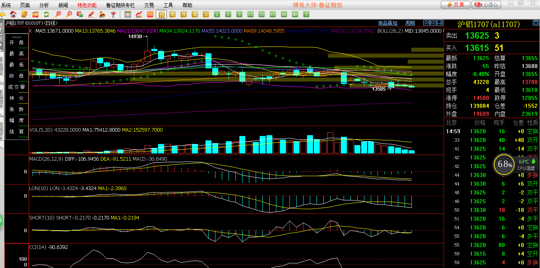
Task: Select the red pencil drawing tool
Action: pos(91,14)
